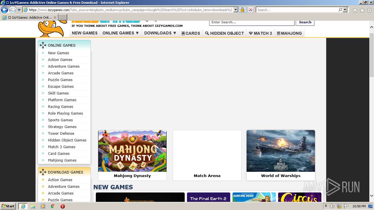Image resolution: width=374 pixels, height=210 pixels.
Task: Open the Match Arena game title
Action: click(207, 176)
